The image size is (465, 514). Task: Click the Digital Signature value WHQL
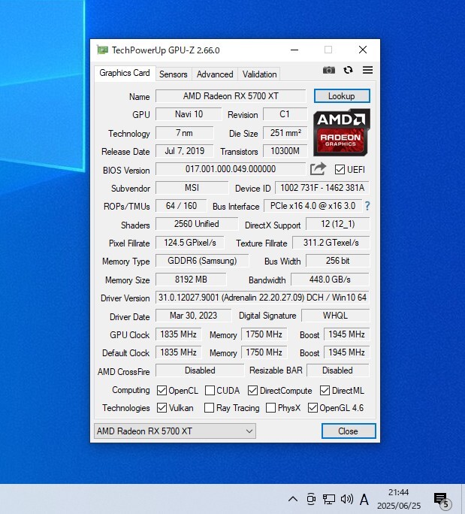335,316
